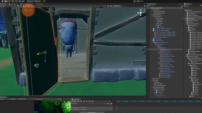The image size is (202, 113).
Task: Select the Rect tool in the toolbar
Action: coord(16,1)
